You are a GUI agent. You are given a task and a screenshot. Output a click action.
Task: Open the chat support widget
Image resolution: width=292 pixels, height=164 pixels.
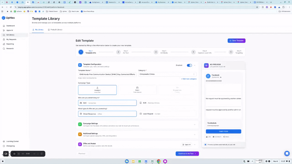pos(287,153)
